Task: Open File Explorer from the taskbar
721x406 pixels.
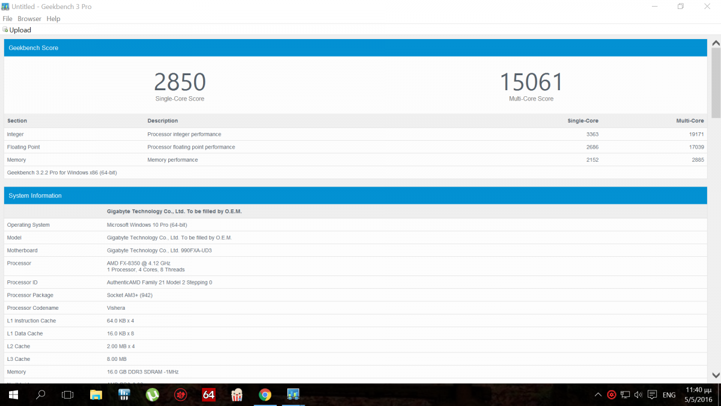Action: (96, 395)
